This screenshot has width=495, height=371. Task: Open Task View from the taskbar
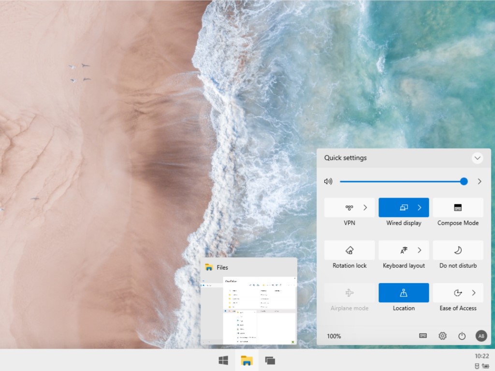270,360
